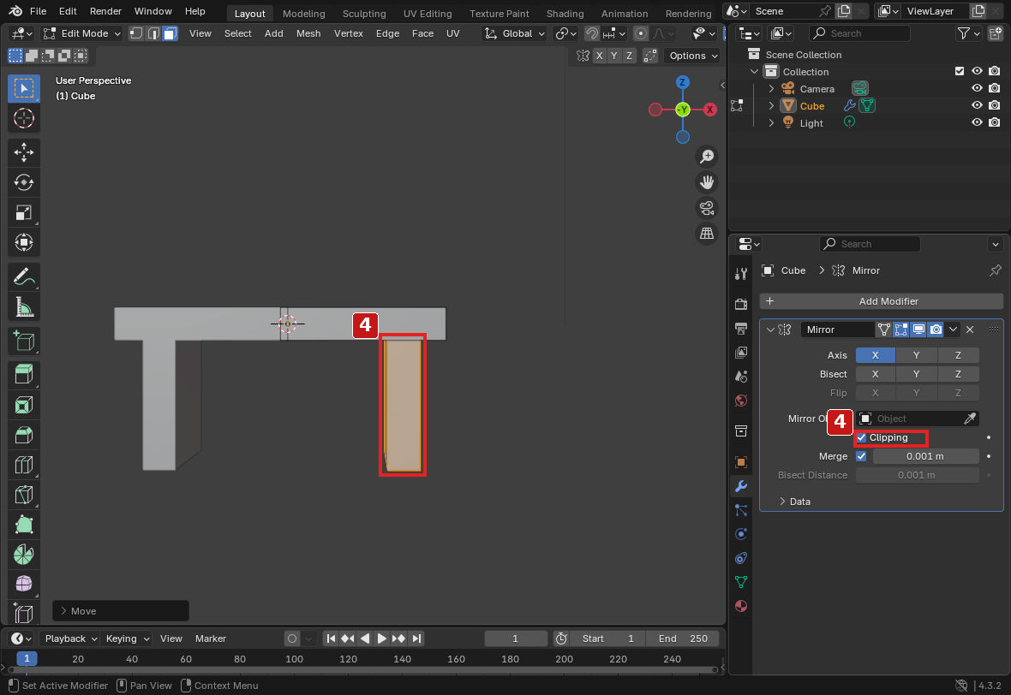Screen dimensions: 1011x695
Task: Select the Spin tool
Action: (24, 555)
